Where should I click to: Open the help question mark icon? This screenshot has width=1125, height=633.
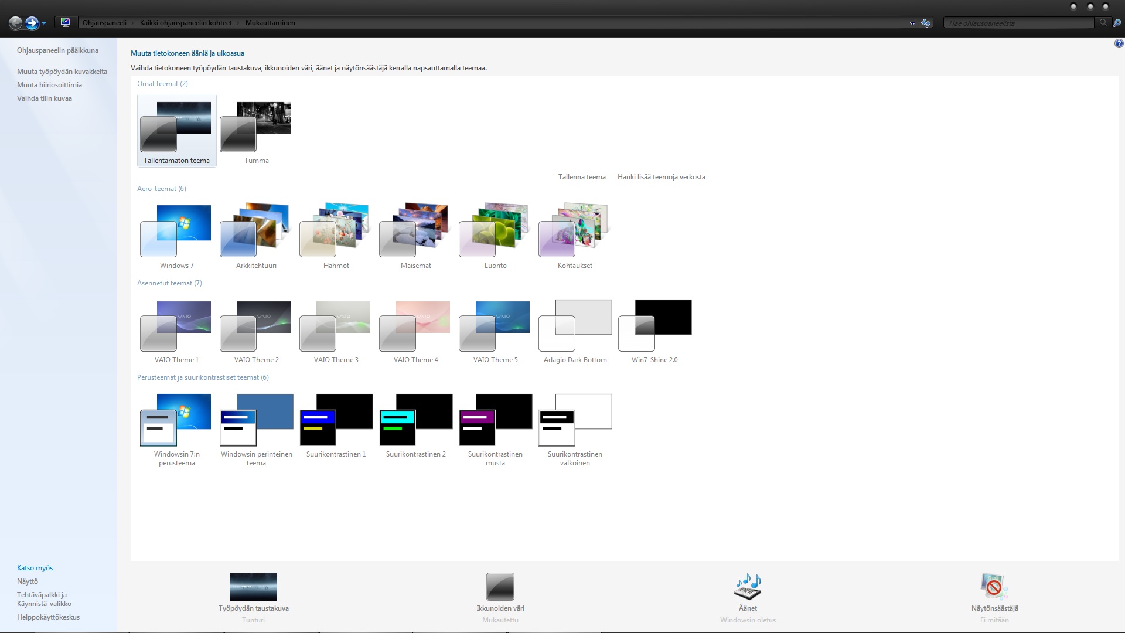(x=1119, y=43)
